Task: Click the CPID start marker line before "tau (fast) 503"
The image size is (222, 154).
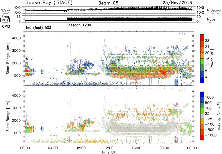Action: click(x=25, y=26)
